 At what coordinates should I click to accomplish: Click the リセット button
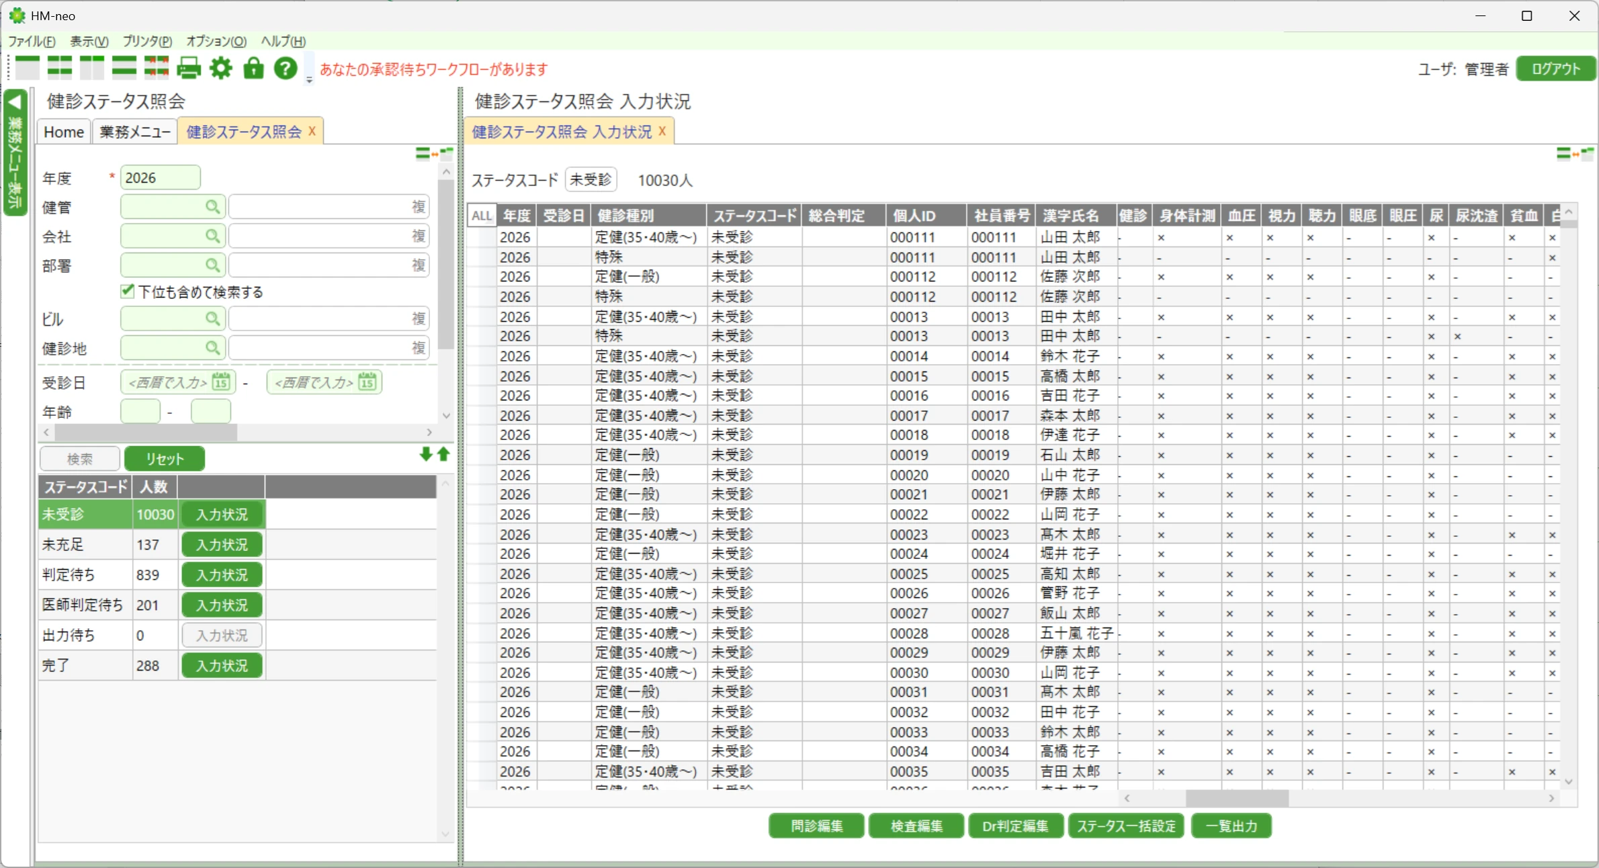click(x=165, y=459)
